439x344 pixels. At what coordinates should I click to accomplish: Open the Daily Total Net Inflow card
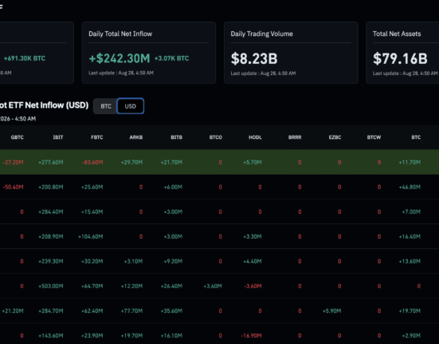[149, 53]
